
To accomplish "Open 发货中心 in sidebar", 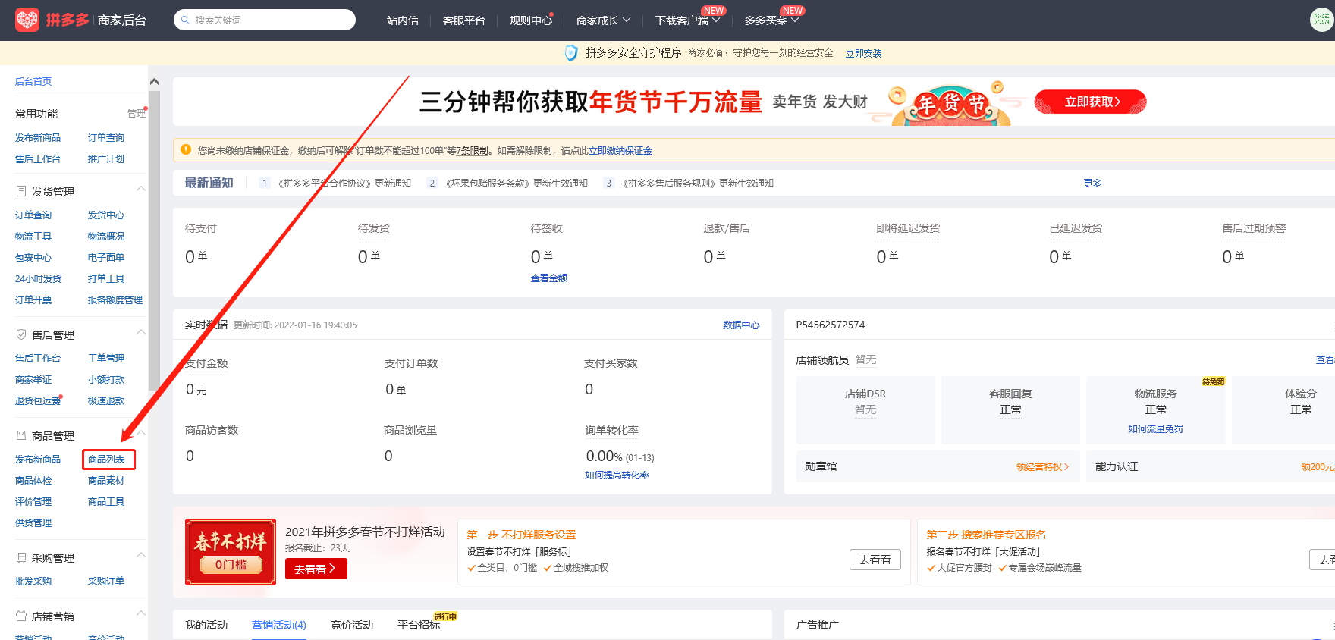I will (x=106, y=215).
